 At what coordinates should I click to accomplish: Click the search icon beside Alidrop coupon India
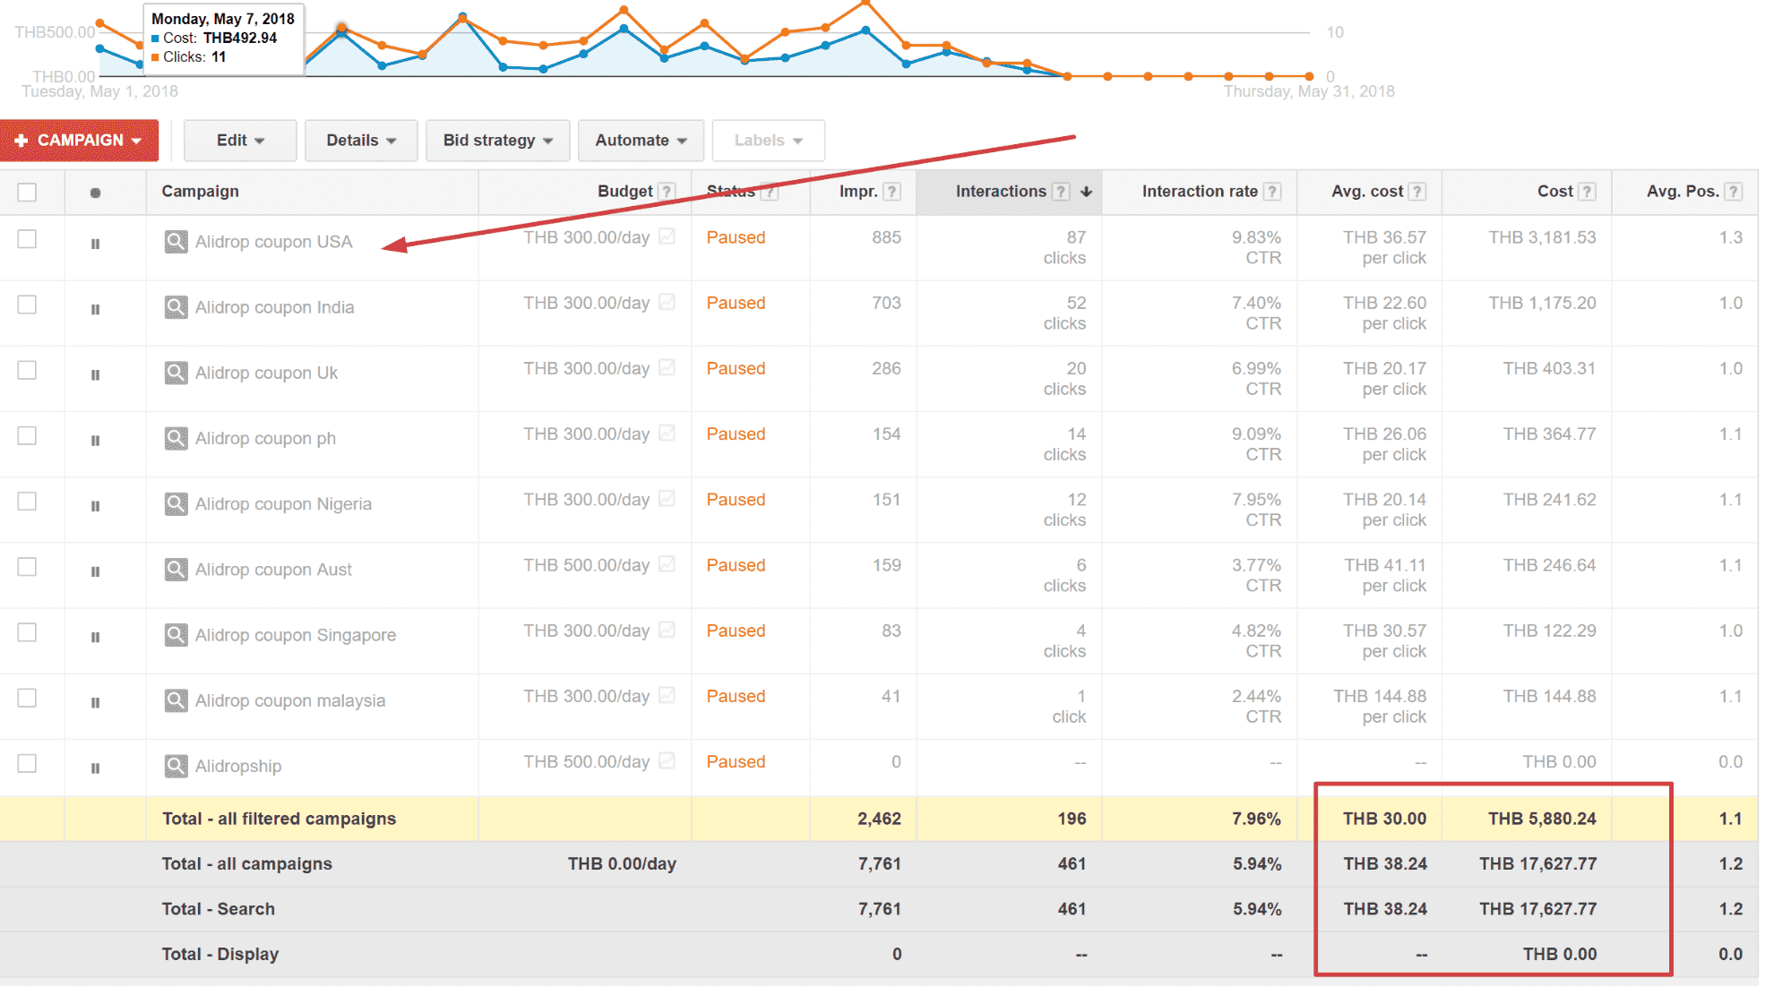(x=176, y=307)
